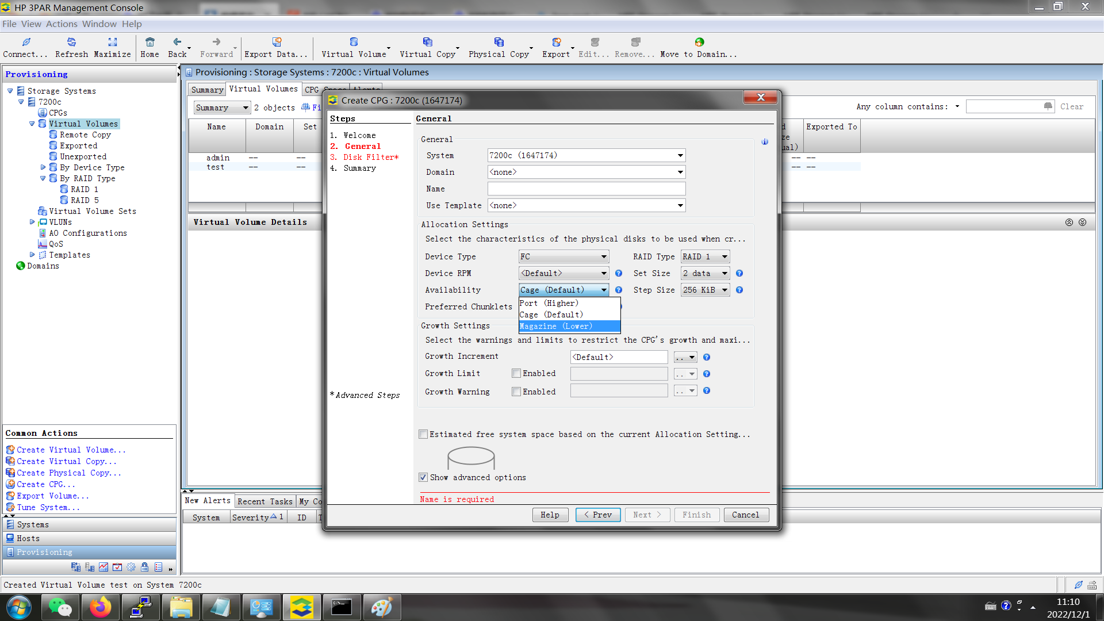Switch to the Recent Tasks tab
Image resolution: width=1104 pixels, height=621 pixels.
pos(265,501)
